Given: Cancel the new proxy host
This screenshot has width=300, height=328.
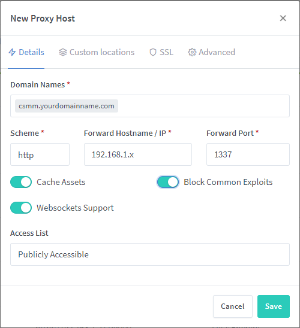Looking at the screenshot, I should coord(233,306).
